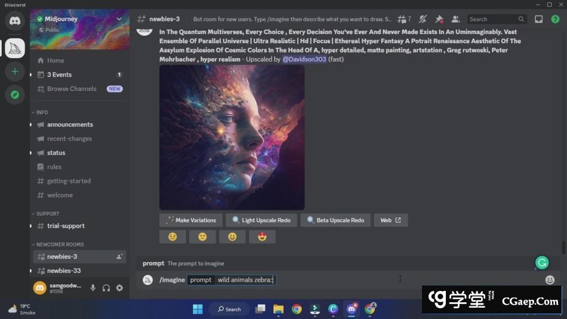
Task: Click Add a Server plus icon
Action: click(x=15, y=72)
